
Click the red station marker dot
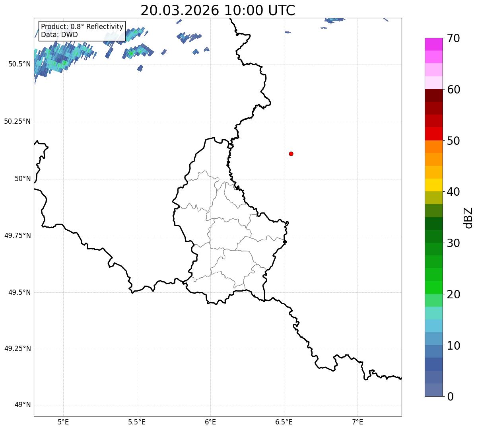(x=291, y=154)
